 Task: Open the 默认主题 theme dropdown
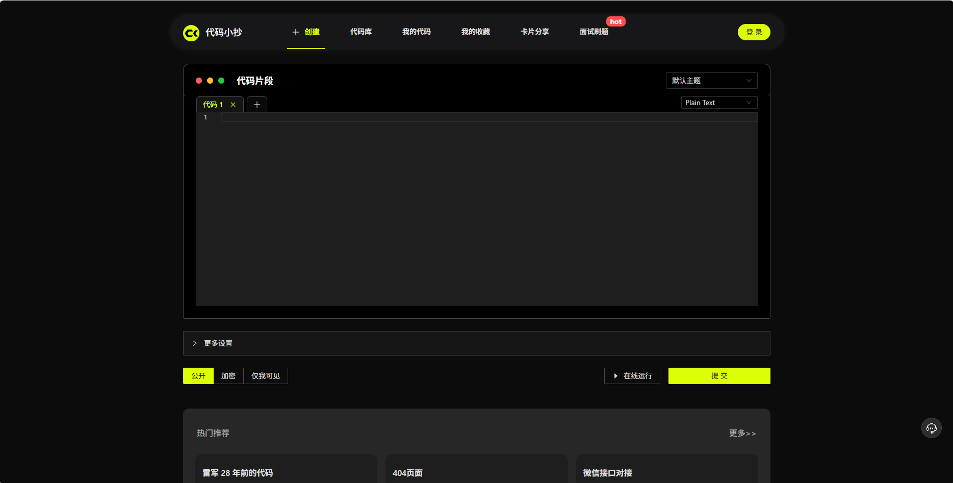[711, 81]
